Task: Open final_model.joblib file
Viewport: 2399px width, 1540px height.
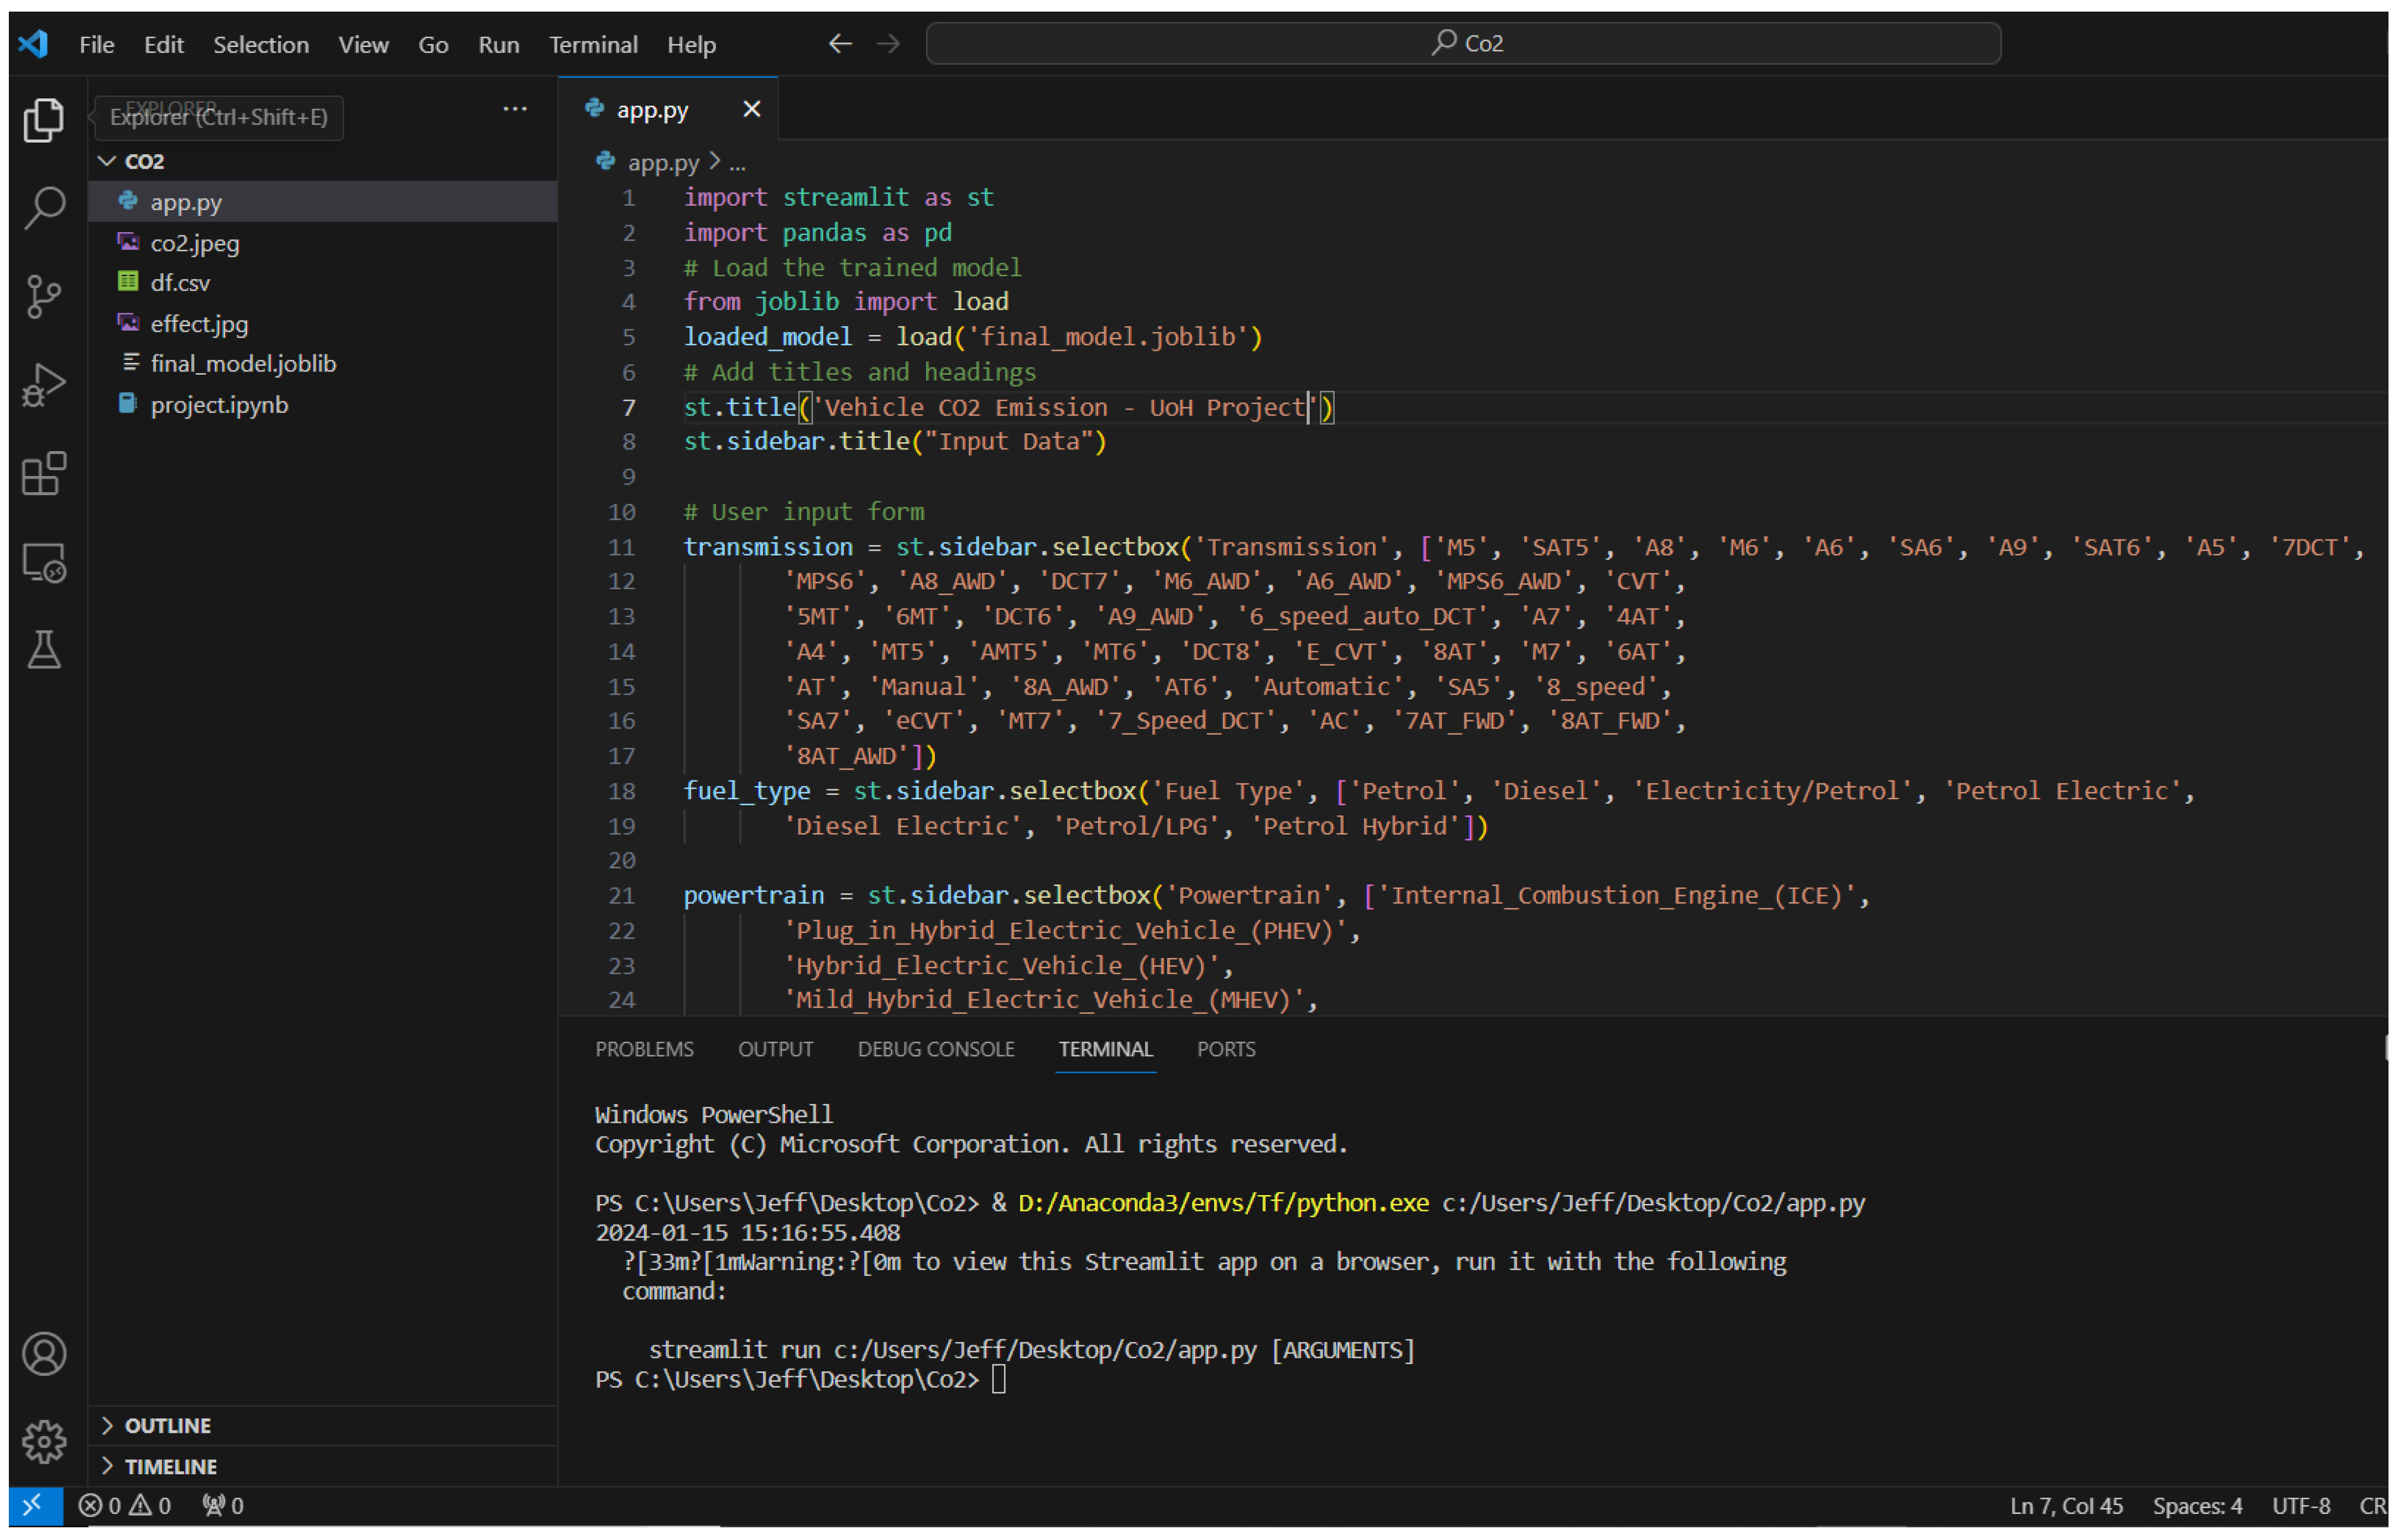Action: tap(243, 364)
